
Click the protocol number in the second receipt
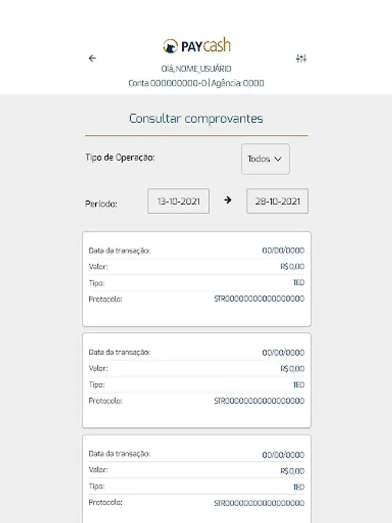[259, 401]
